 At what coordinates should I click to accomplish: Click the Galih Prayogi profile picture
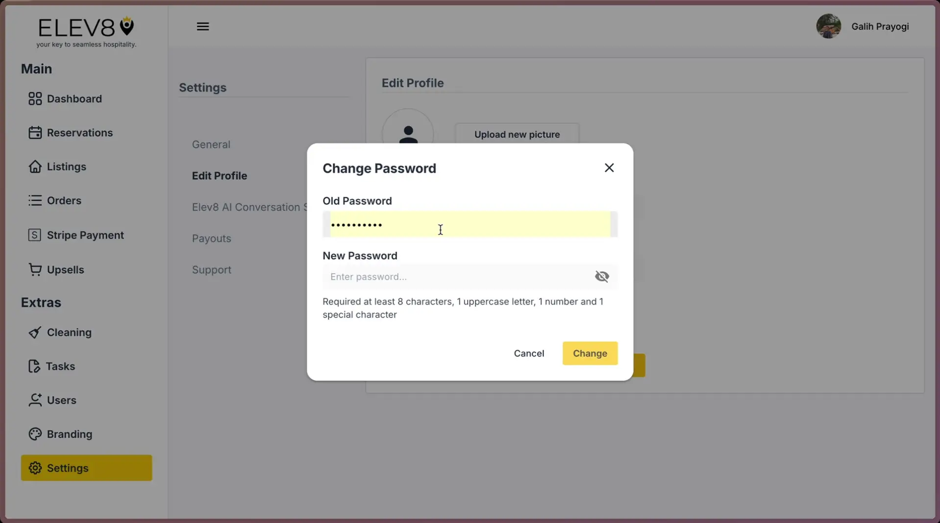click(828, 26)
